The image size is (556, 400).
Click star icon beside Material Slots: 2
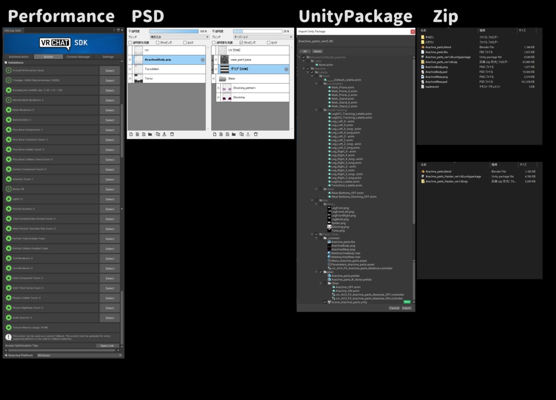click(9, 120)
